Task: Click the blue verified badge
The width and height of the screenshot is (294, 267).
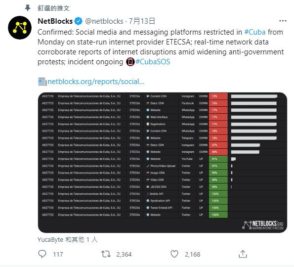Action: click(79, 21)
